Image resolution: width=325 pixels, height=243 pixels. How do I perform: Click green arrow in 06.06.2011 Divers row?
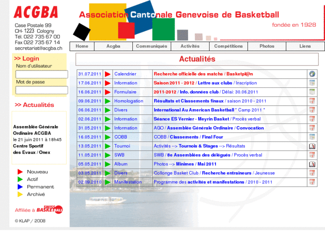(x=108, y=110)
